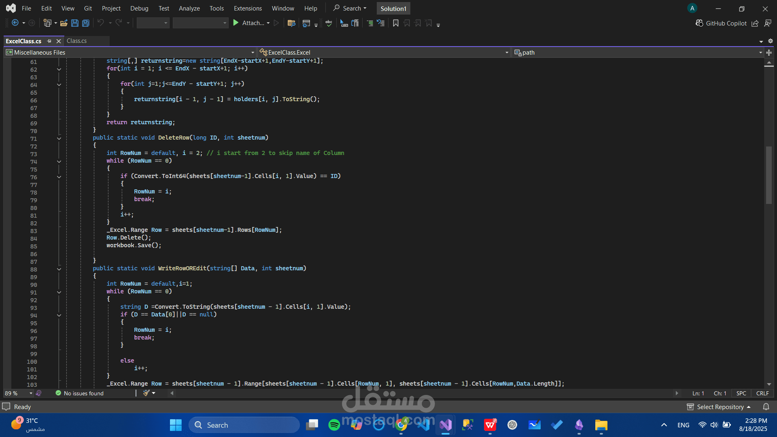The width and height of the screenshot is (777, 437).
Task: Click the vertical scrollbar thumb
Action: pyautogui.click(x=769, y=175)
